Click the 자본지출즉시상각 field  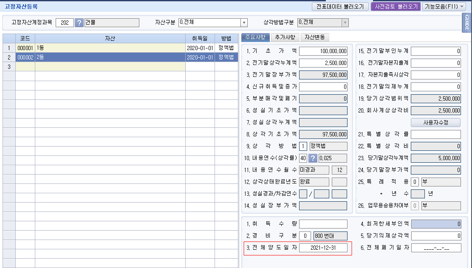click(435, 75)
